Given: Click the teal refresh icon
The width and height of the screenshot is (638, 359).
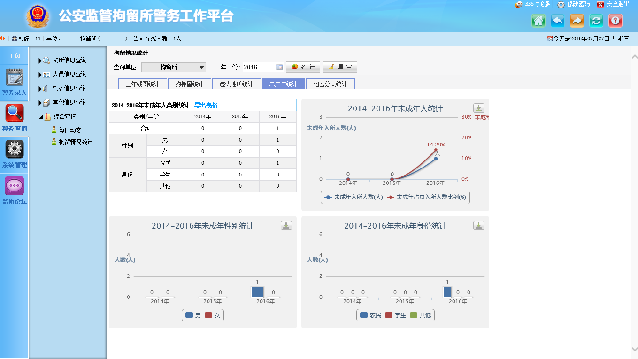Looking at the screenshot, I should [596, 20].
